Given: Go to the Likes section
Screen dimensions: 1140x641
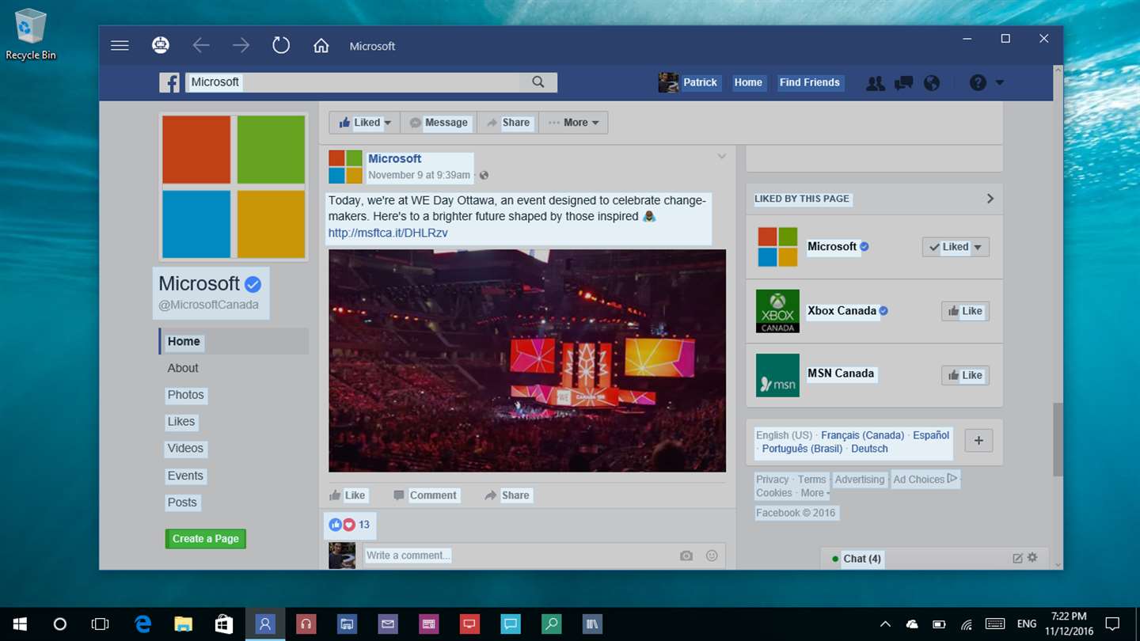Looking at the screenshot, I should [181, 422].
